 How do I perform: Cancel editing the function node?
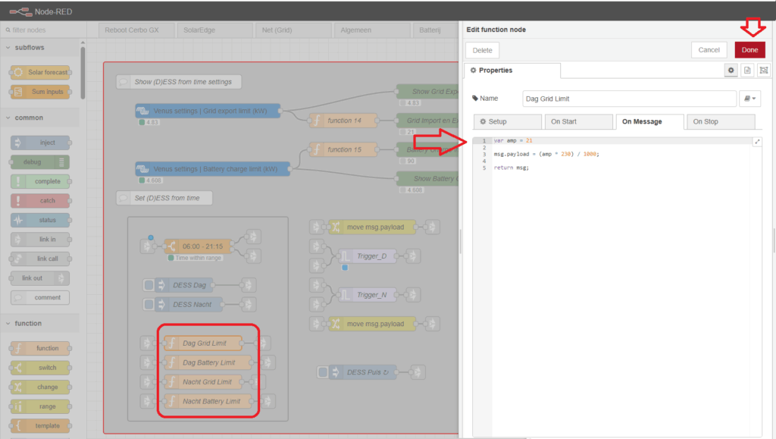[x=709, y=50]
